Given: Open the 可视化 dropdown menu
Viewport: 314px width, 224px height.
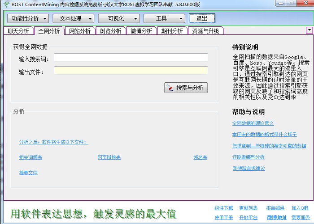Looking at the screenshot, I should tap(119, 18).
